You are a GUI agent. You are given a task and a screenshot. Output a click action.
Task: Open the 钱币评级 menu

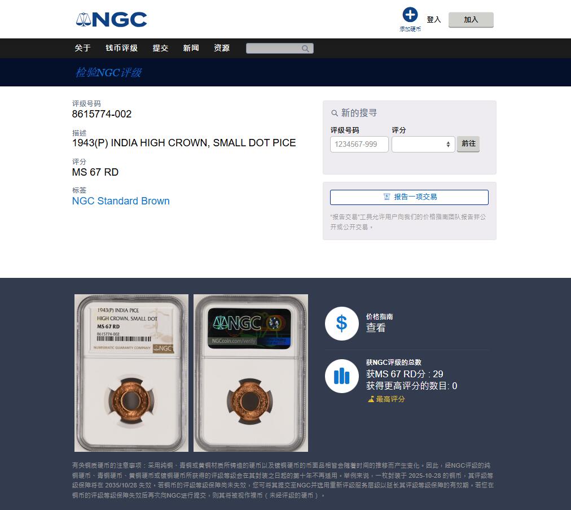pos(122,48)
